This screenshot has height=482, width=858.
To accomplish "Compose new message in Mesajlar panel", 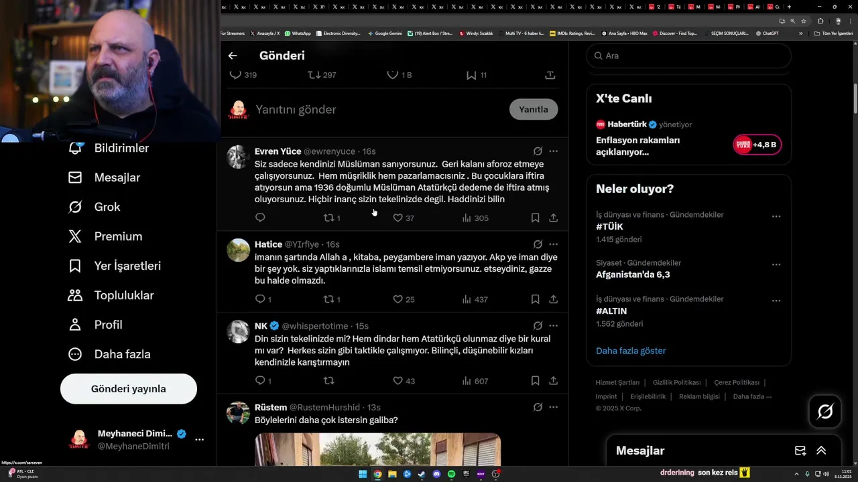I will coord(800,451).
